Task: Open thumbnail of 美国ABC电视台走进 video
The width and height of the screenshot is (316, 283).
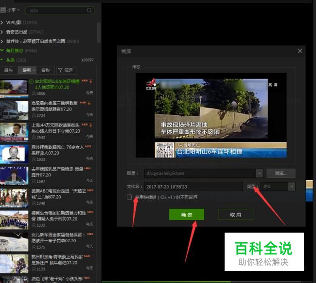Action: [x=14, y=198]
